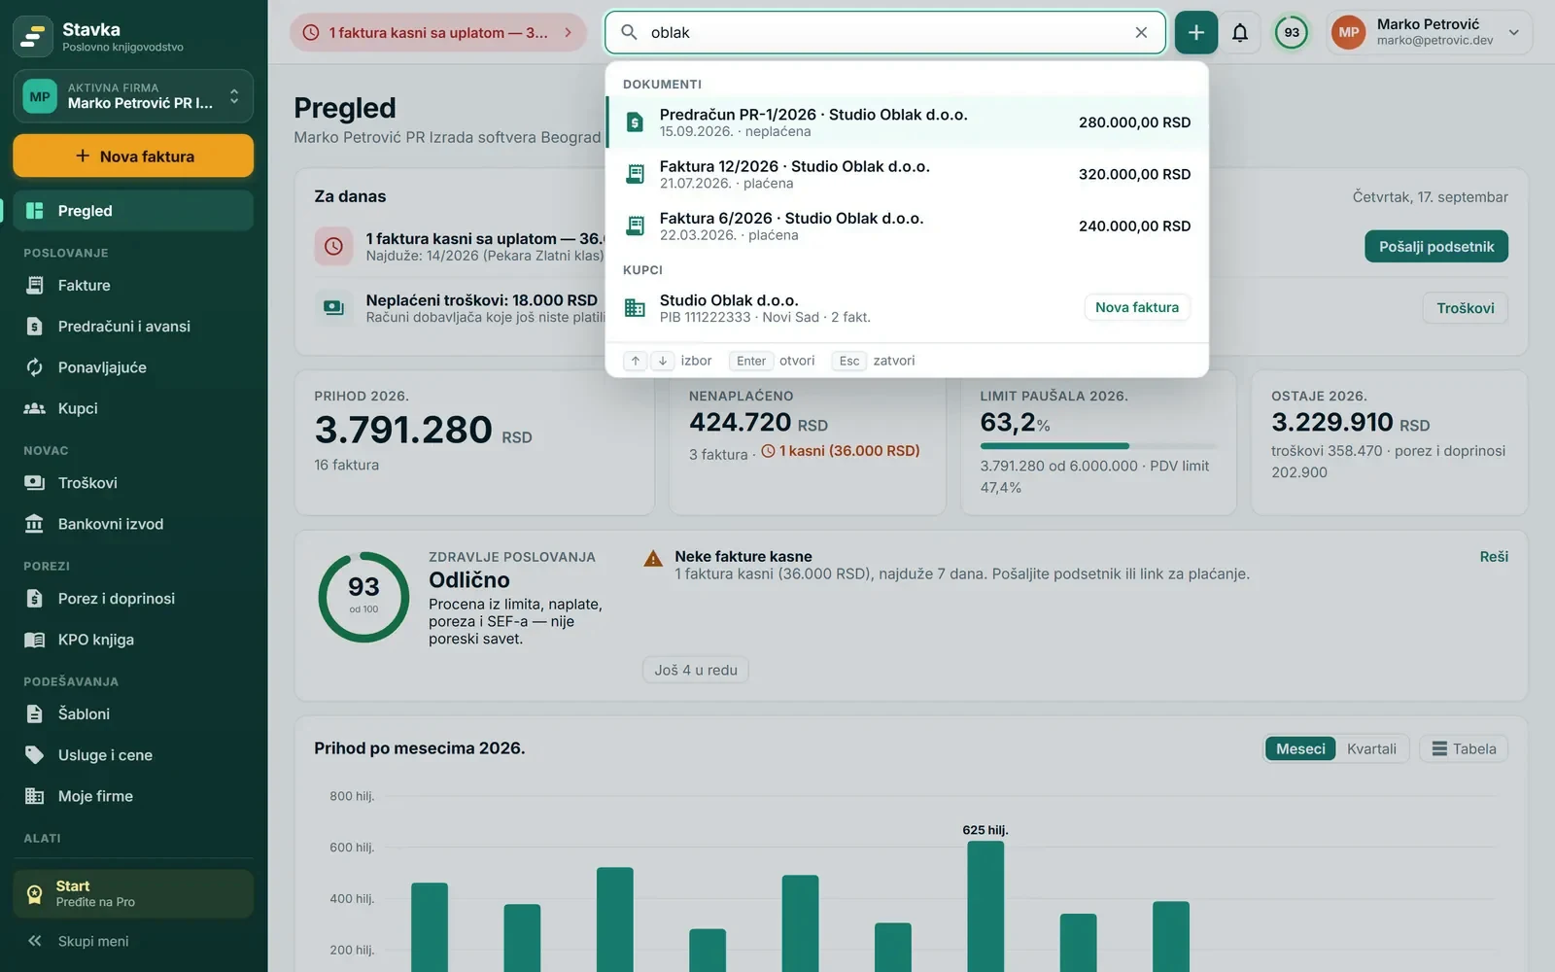Click the 625 hilj. bar in chart
The height and width of the screenshot is (972, 1555).
coord(985,906)
